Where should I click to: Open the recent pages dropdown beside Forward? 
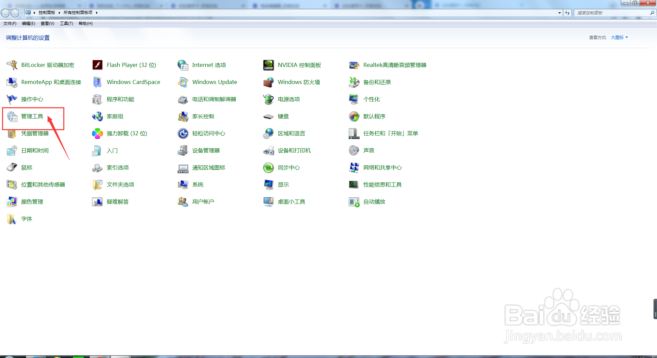click(22, 13)
